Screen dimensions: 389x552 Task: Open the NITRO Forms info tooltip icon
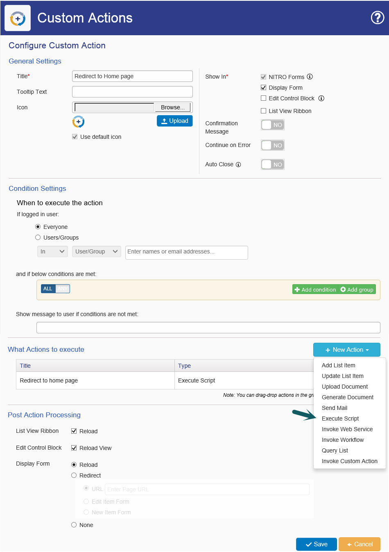click(310, 77)
